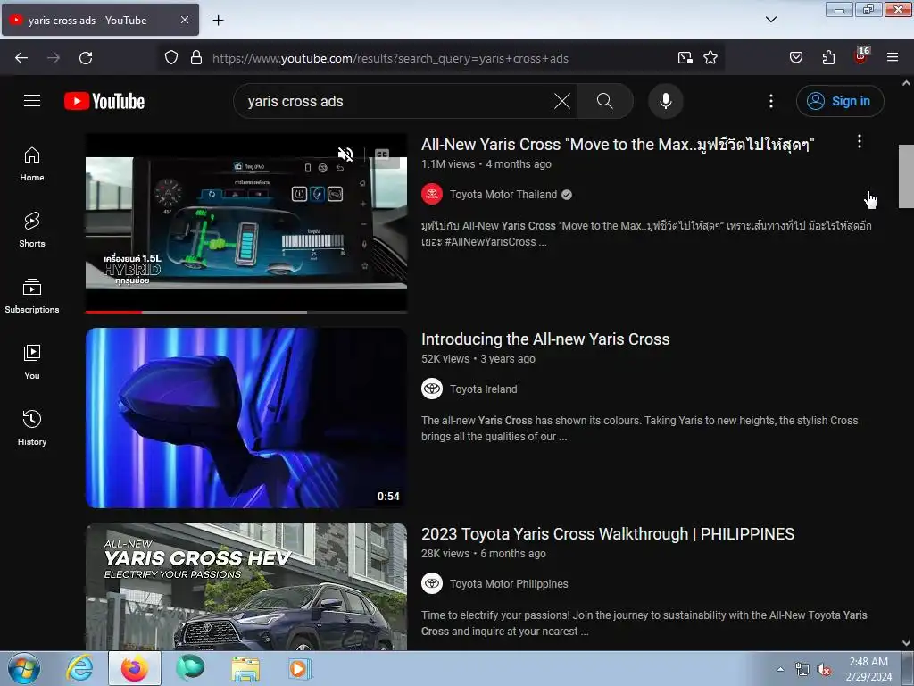Screen dimensions: 914x686
Task: Reload the current page
Action: (86, 58)
